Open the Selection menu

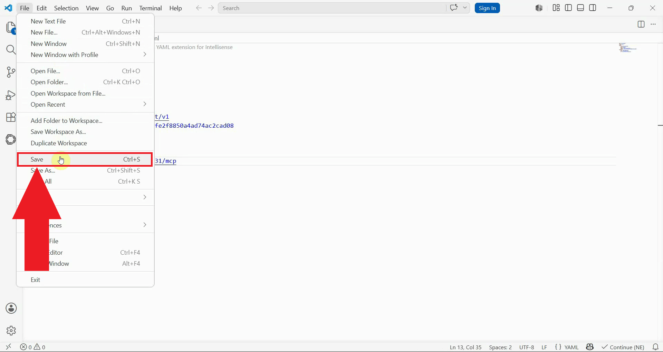click(66, 8)
